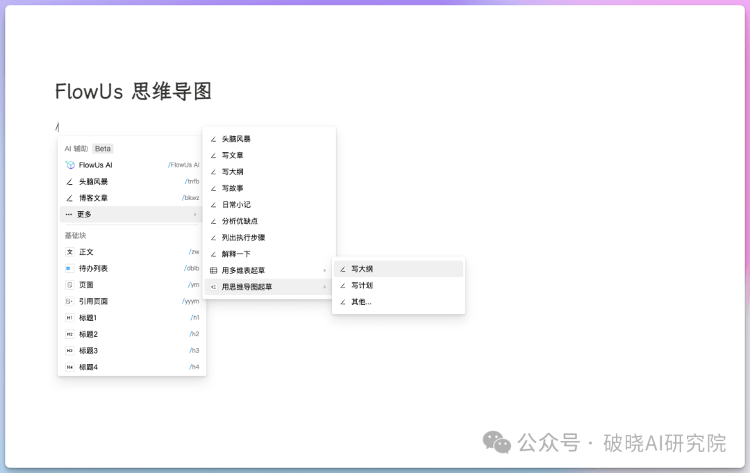Viewport: 750px width, 473px height.
Task: Select 其他... in the mind map submenu
Action: click(399, 301)
